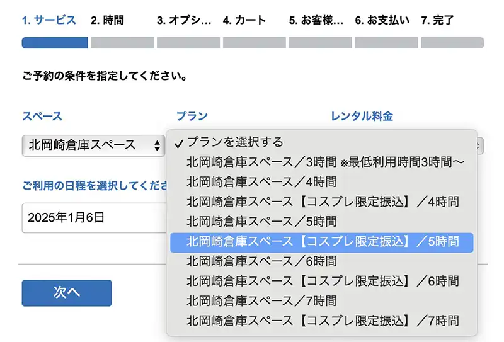The image size is (504, 342).
Task: Select highlighted コスプレ限定振込 5時間 plan
Action: tap(322, 241)
